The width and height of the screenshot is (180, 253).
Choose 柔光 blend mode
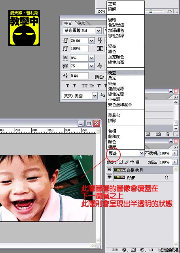click(112, 78)
